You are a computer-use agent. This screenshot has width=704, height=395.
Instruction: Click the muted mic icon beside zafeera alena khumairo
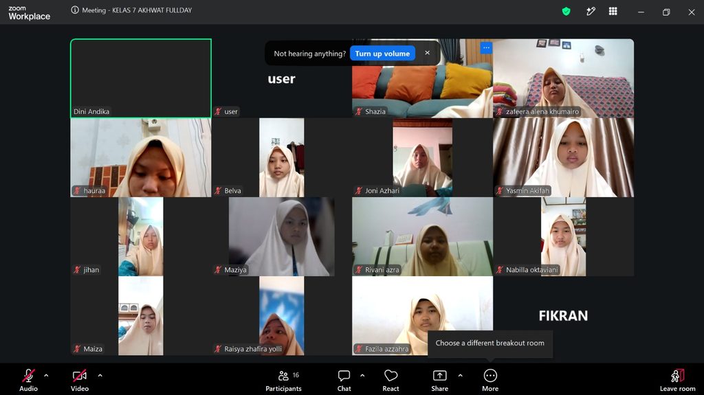(x=500, y=111)
